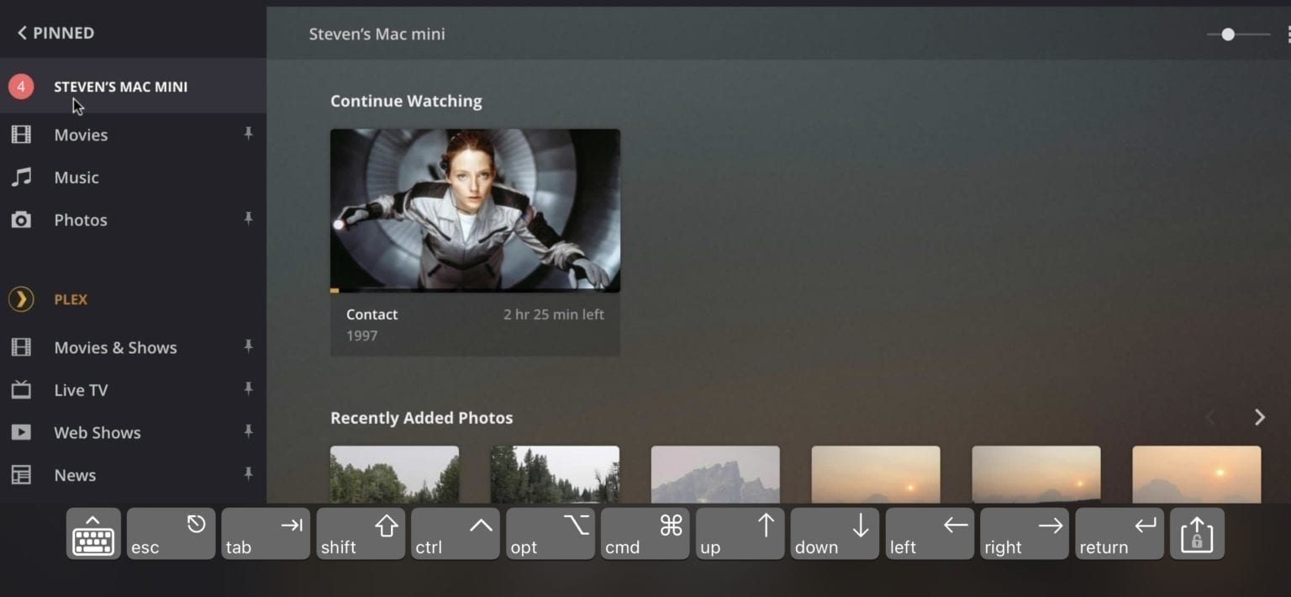Open Movies & Shows from the sidebar
This screenshot has width=1291, height=597.
(115, 347)
